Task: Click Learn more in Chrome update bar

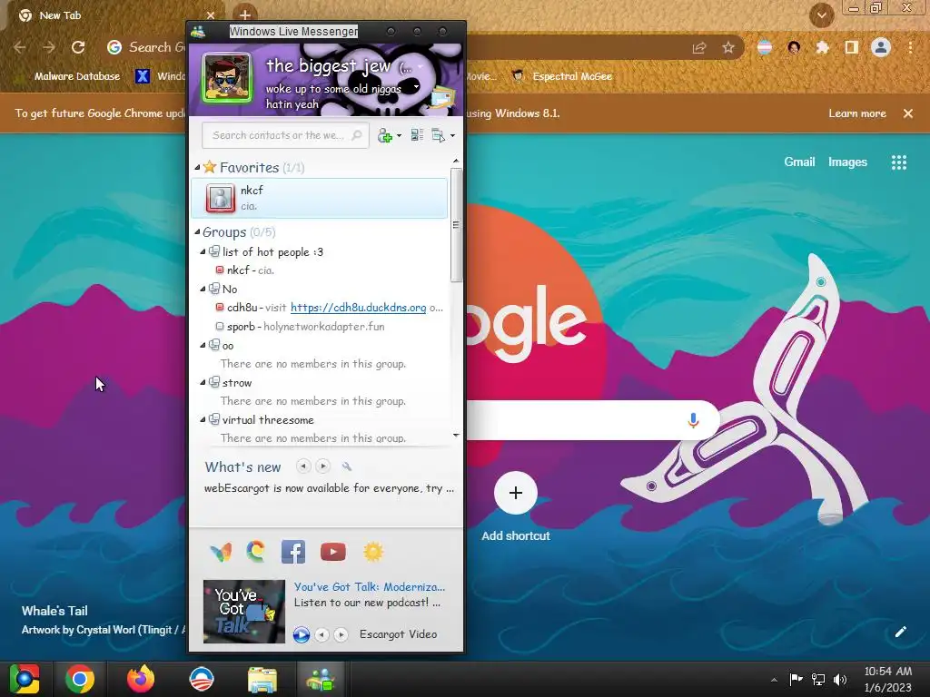Action: tap(857, 113)
